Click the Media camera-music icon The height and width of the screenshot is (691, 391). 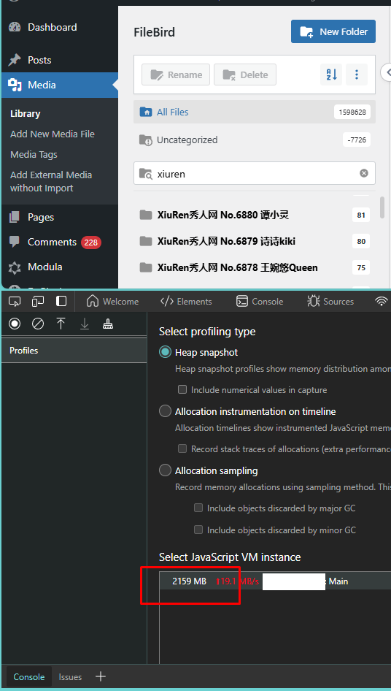click(15, 85)
